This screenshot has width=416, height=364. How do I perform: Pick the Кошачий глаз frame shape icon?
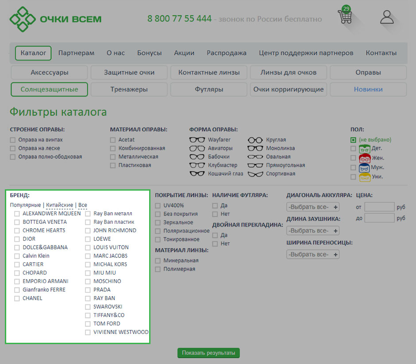click(x=197, y=174)
